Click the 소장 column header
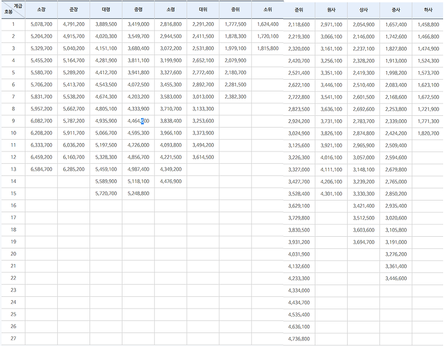Screen dimensions: 445x347 click(41, 9)
